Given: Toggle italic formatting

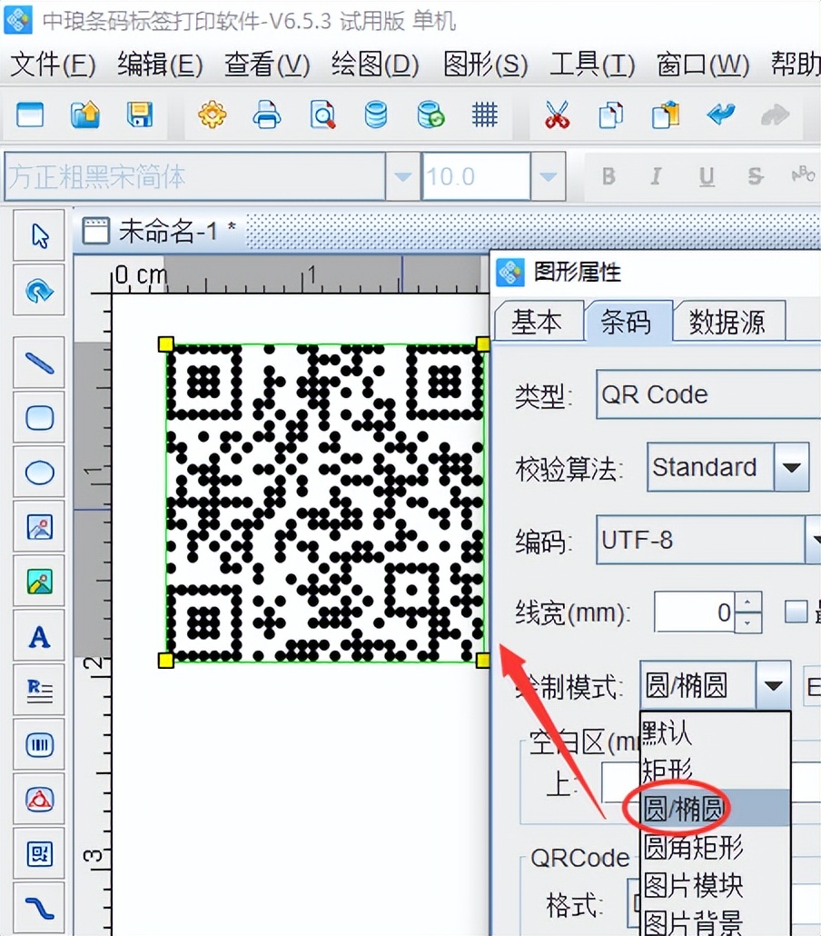Looking at the screenshot, I should pos(657,176).
